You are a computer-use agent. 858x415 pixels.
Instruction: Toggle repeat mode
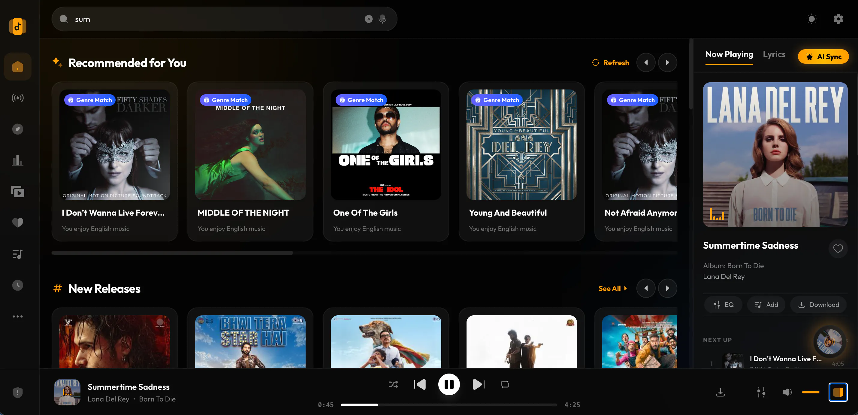pos(505,384)
